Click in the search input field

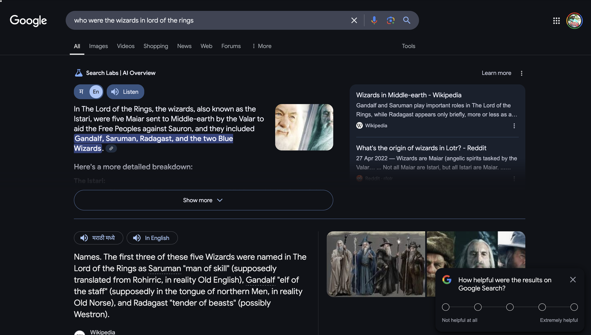pyautogui.click(x=209, y=20)
